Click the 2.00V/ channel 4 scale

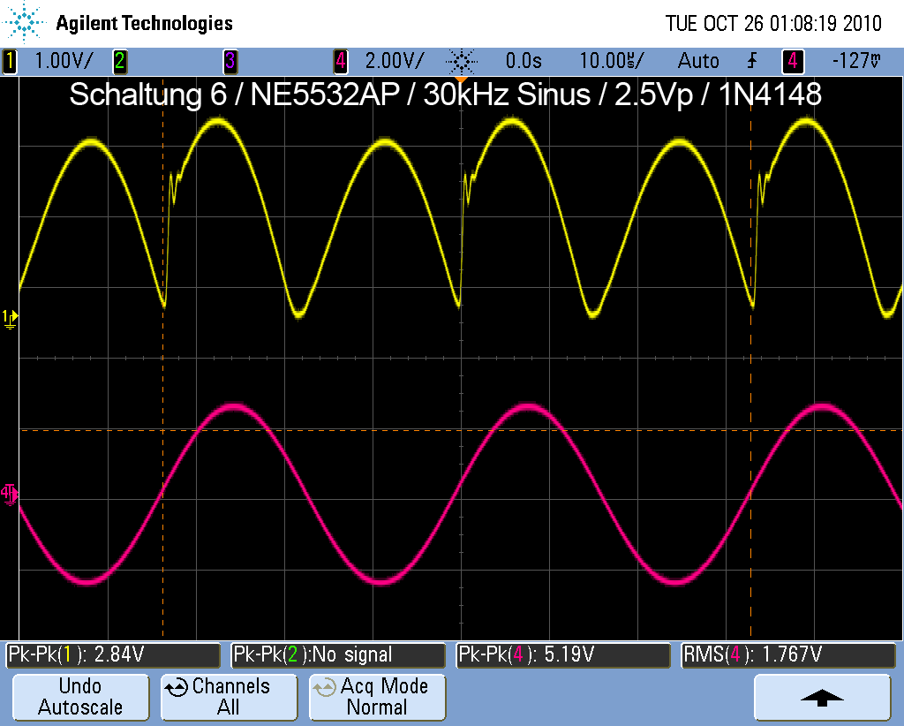(x=395, y=61)
